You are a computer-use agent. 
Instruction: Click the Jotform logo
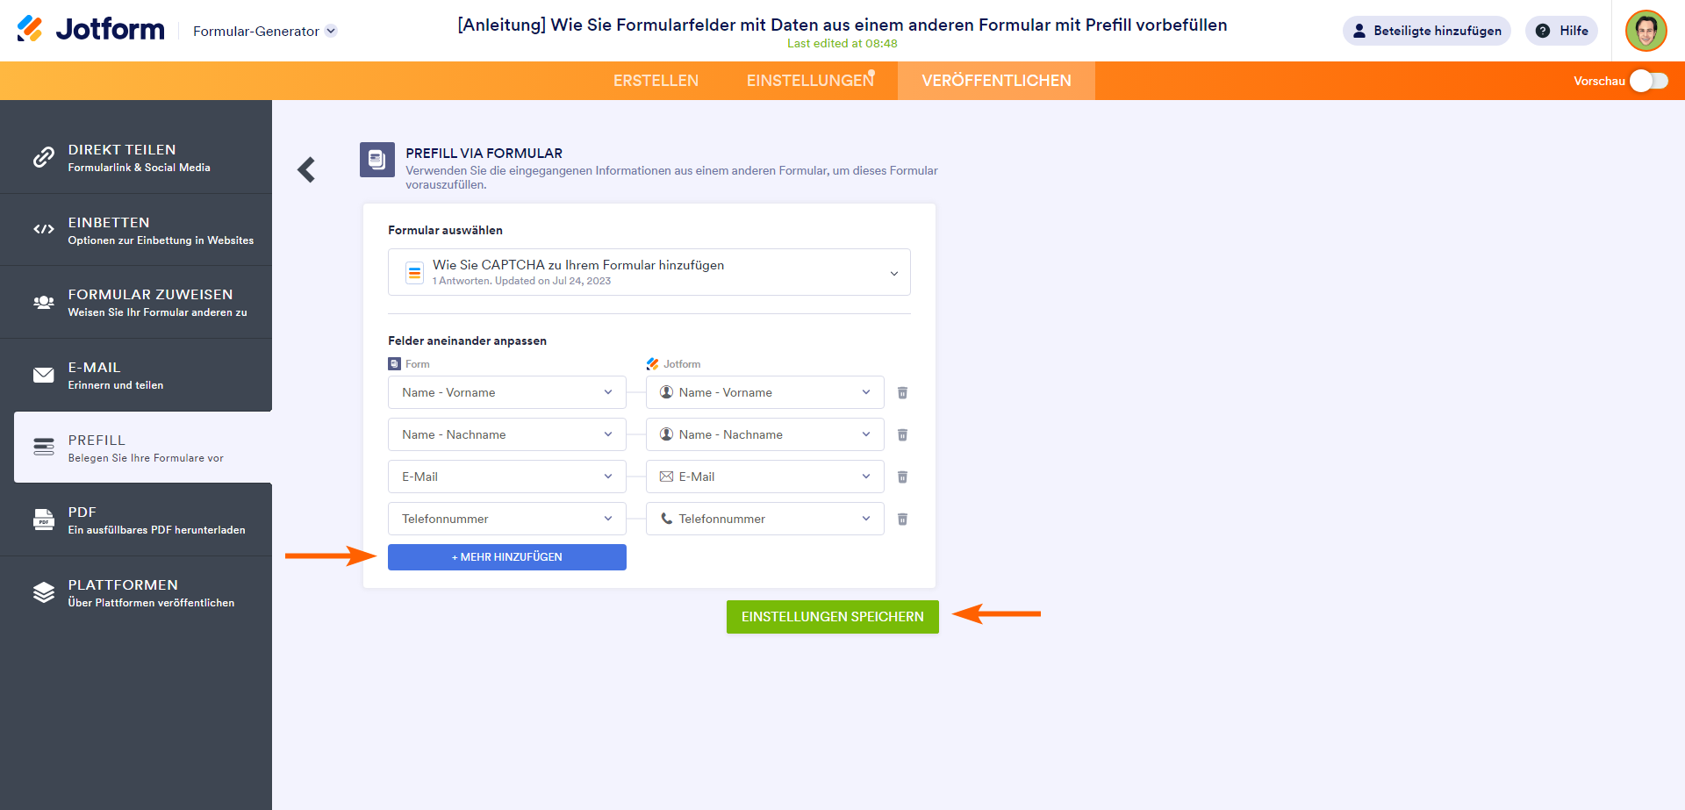pos(91,30)
